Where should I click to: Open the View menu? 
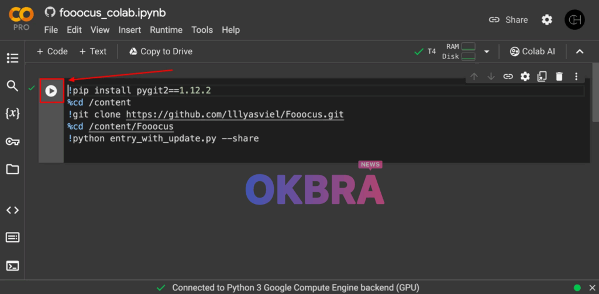[x=100, y=30]
